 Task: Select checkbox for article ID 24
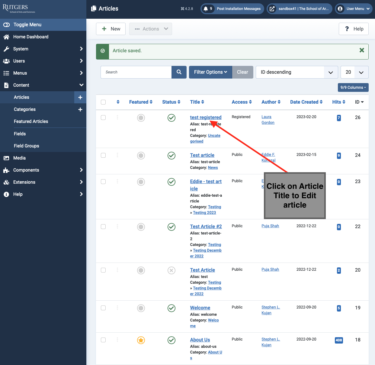103,155
